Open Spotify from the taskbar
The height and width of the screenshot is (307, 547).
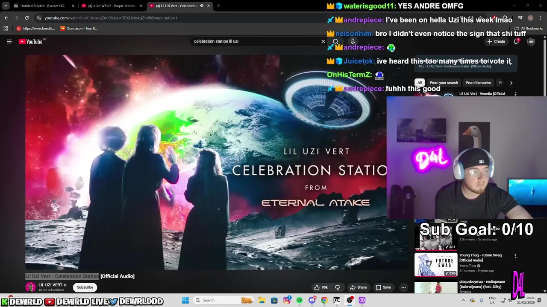pyautogui.click(x=300, y=300)
